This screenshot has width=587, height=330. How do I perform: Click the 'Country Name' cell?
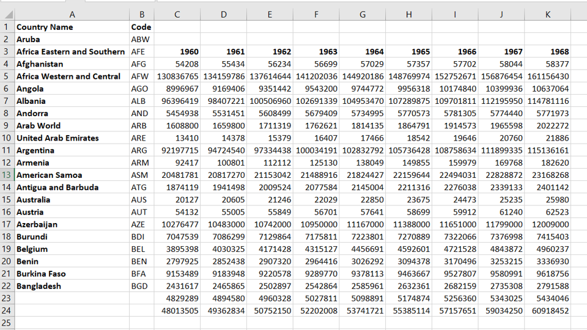point(72,27)
